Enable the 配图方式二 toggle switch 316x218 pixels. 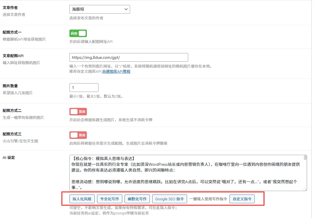[78, 111]
